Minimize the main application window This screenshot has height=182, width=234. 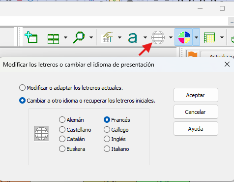[x=200, y=8]
